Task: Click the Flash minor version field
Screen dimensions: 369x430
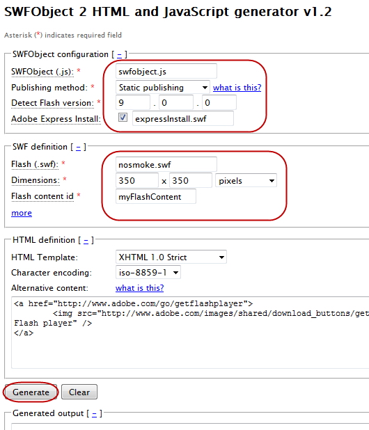Action: point(176,103)
